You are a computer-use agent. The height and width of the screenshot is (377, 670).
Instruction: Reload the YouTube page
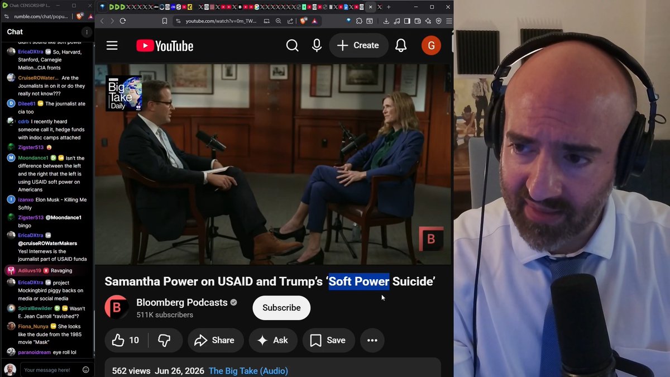pyautogui.click(x=123, y=21)
